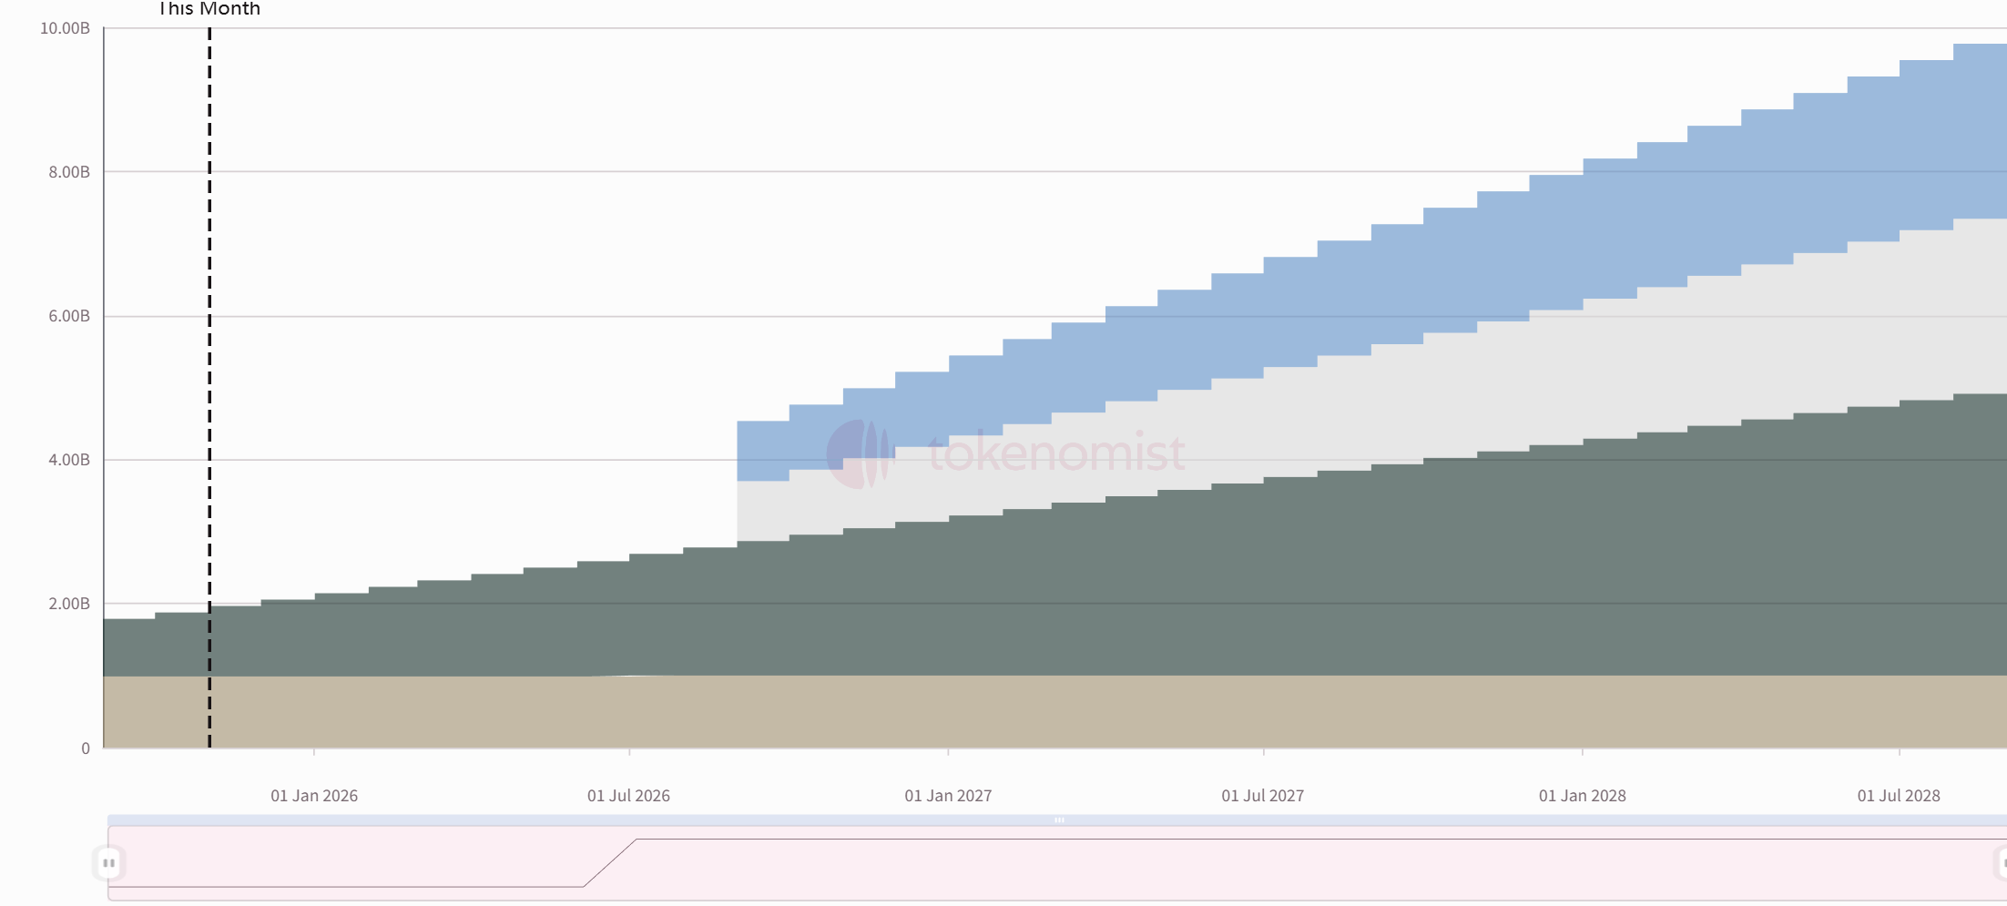Toggle the dashed This Month marker line
This screenshot has height=906, width=2007.
click(209, 364)
